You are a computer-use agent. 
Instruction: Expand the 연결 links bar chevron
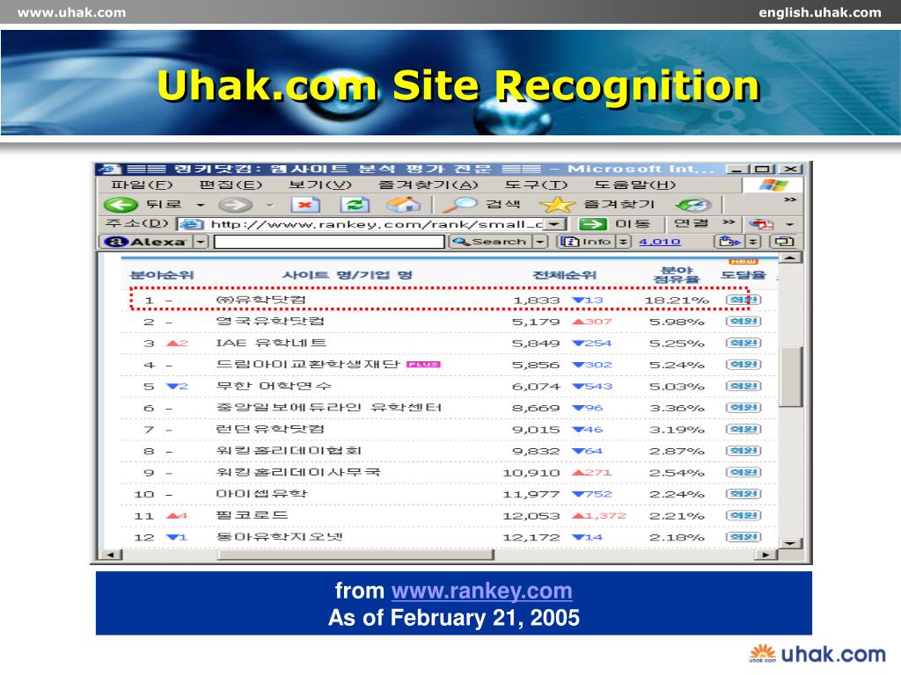[729, 222]
